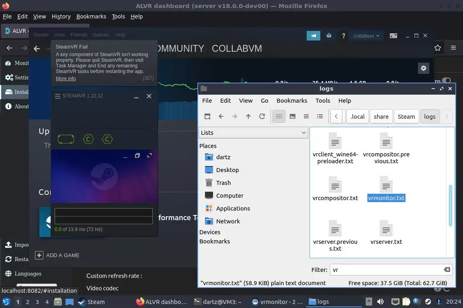Open the volume control in system tray

click(x=380, y=302)
